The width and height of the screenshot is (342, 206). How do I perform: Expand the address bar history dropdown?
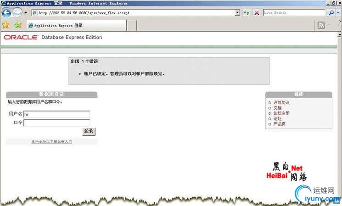point(237,13)
